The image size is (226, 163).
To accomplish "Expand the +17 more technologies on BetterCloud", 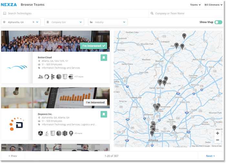I will 79,77.
